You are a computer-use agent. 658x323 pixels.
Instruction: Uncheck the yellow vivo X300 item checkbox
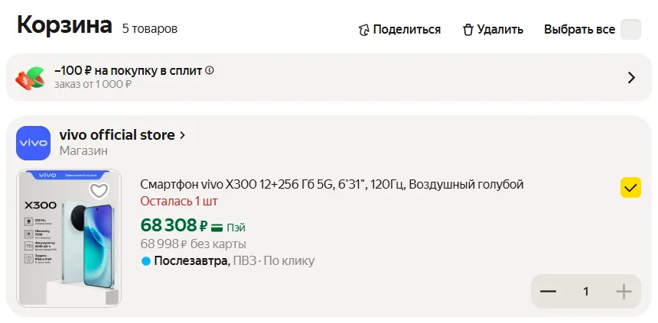630,188
